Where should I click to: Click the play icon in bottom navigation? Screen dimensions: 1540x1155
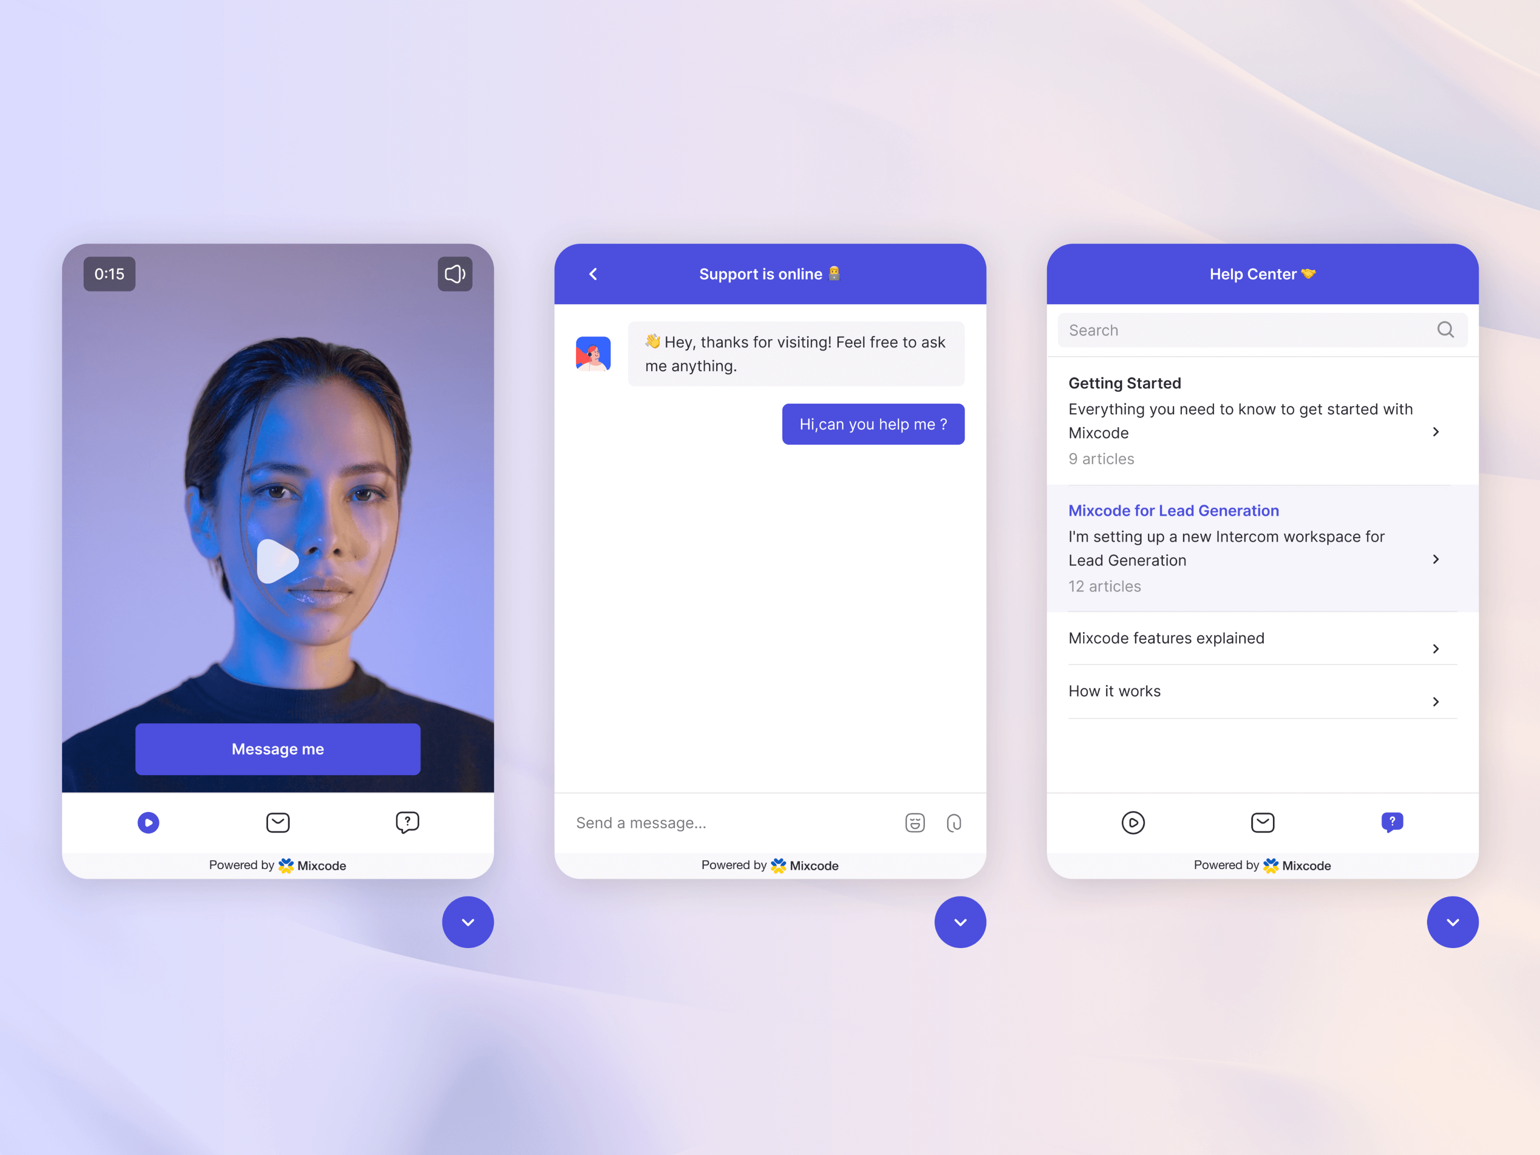(x=148, y=822)
